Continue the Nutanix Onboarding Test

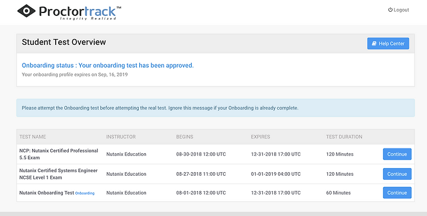(x=397, y=193)
